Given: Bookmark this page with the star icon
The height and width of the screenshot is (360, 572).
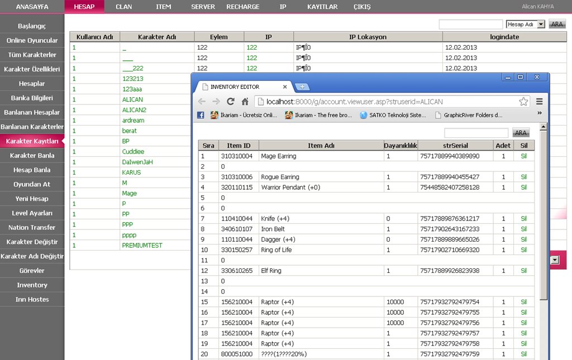Looking at the screenshot, I should tap(523, 102).
